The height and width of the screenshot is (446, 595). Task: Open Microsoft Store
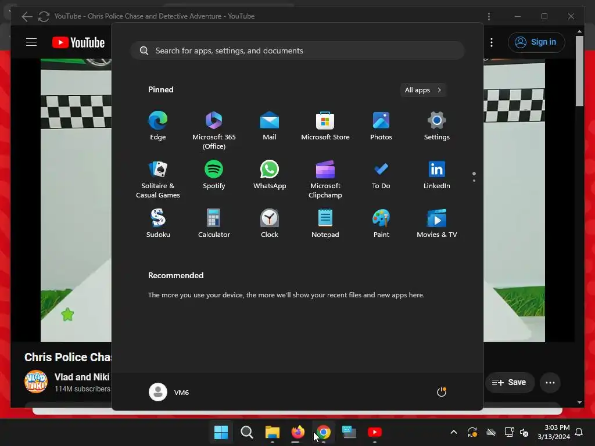click(x=325, y=126)
